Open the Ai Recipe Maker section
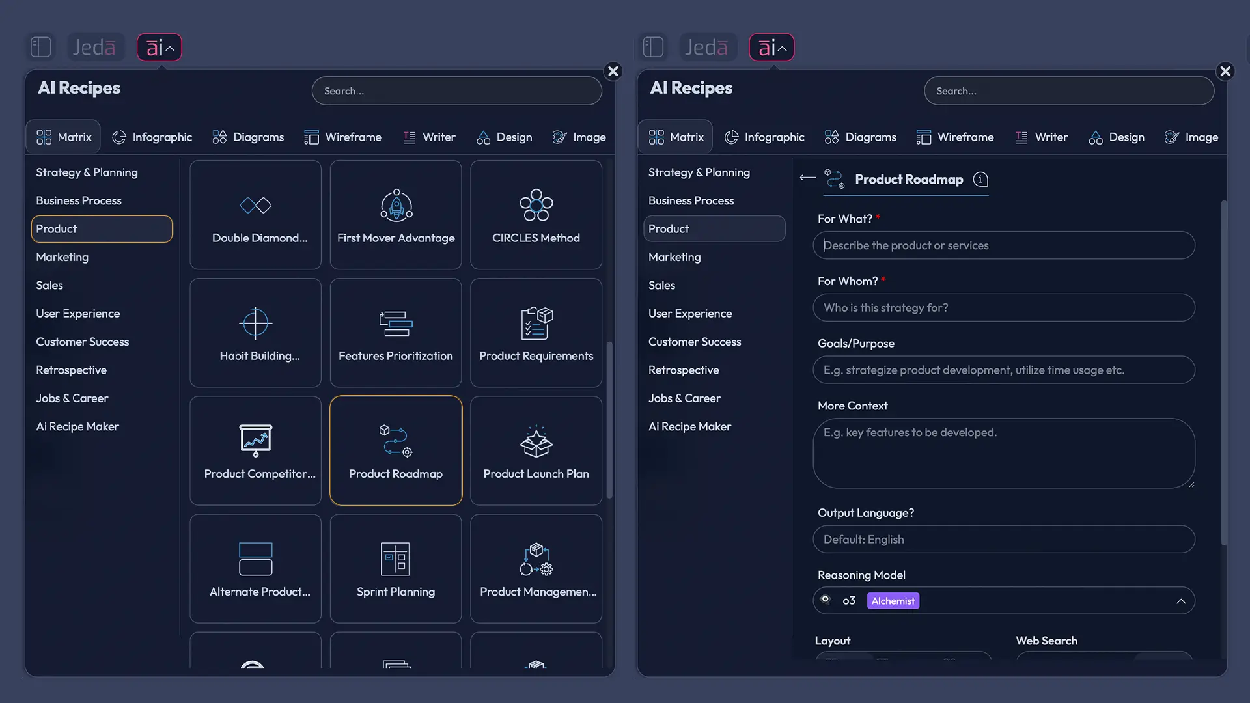Image resolution: width=1250 pixels, height=703 pixels. [77, 426]
